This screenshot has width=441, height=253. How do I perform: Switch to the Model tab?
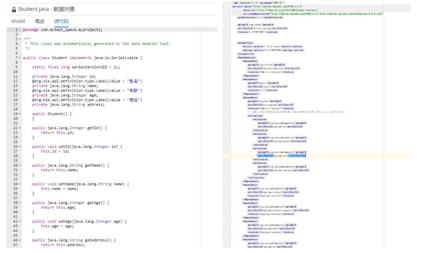[18, 21]
